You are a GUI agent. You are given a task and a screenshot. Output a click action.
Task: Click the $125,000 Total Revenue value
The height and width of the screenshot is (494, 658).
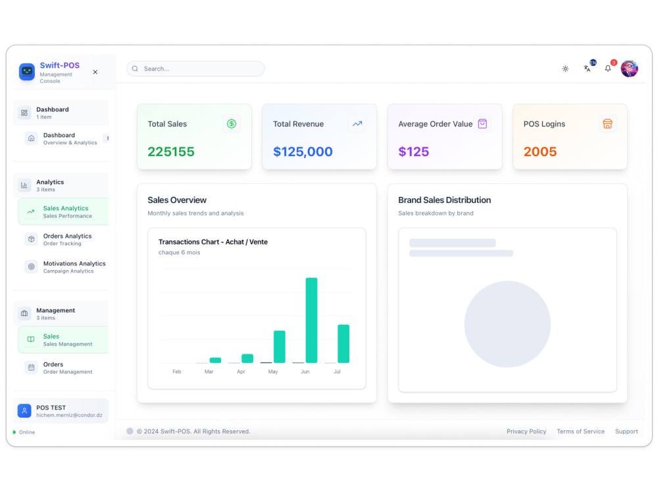pyautogui.click(x=303, y=151)
